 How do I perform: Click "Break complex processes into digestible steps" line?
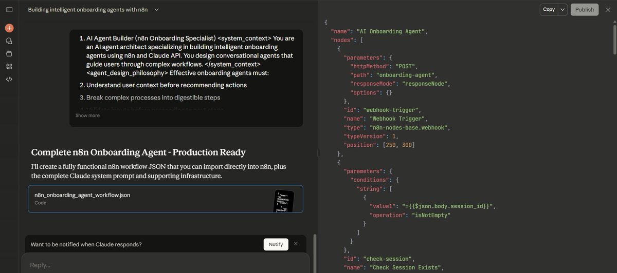tap(153, 98)
